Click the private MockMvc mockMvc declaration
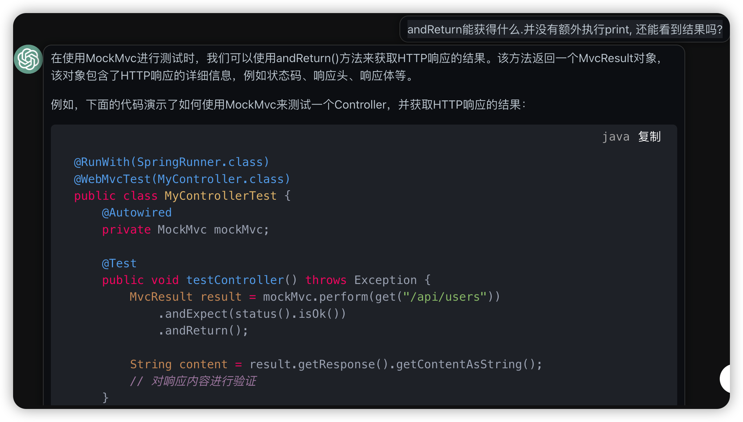This screenshot has width=743, height=422. [185, 230]
